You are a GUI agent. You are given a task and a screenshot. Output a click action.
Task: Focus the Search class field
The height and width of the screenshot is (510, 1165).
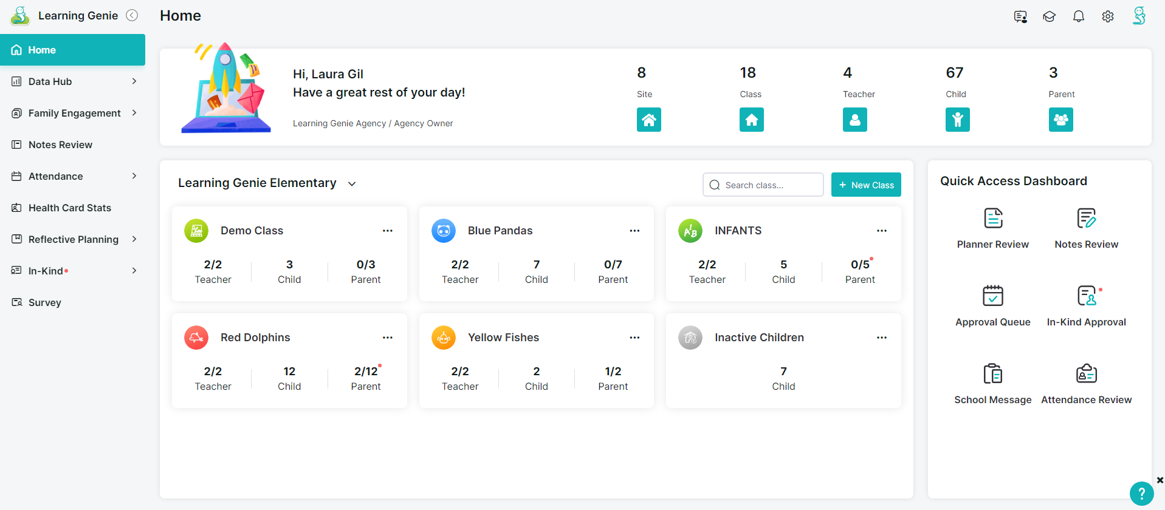pyautogui.click(x=763, y=185)
